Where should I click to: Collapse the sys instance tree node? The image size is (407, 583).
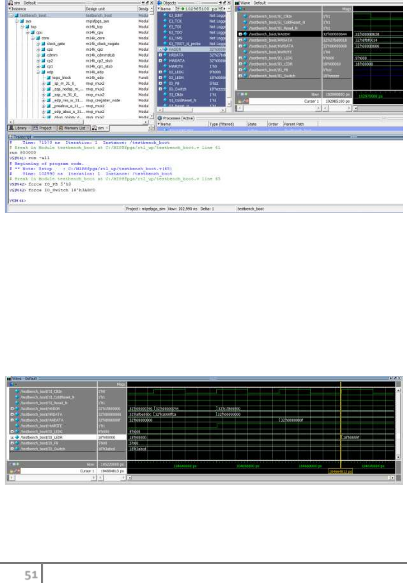(17, 21)
